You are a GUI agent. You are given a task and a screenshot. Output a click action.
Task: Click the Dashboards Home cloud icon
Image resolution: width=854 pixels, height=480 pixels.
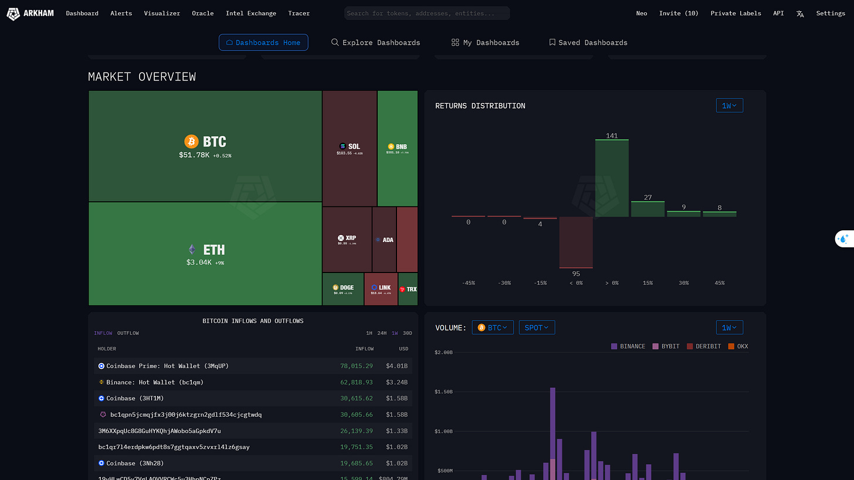tap(230, 42)
